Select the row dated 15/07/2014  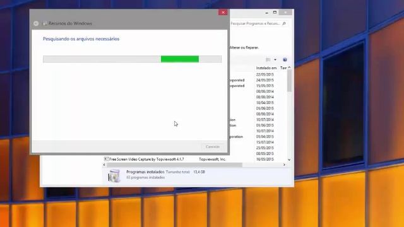tap(265, 143)
